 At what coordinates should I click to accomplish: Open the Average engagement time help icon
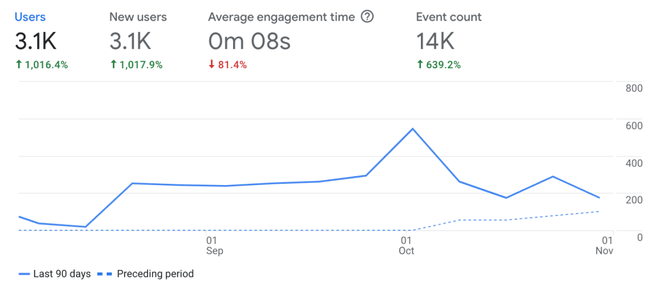click(x=367, y=17)
